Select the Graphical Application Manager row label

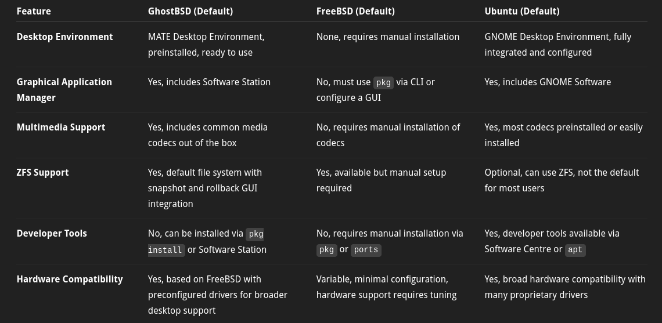click(x=64, y=90)
